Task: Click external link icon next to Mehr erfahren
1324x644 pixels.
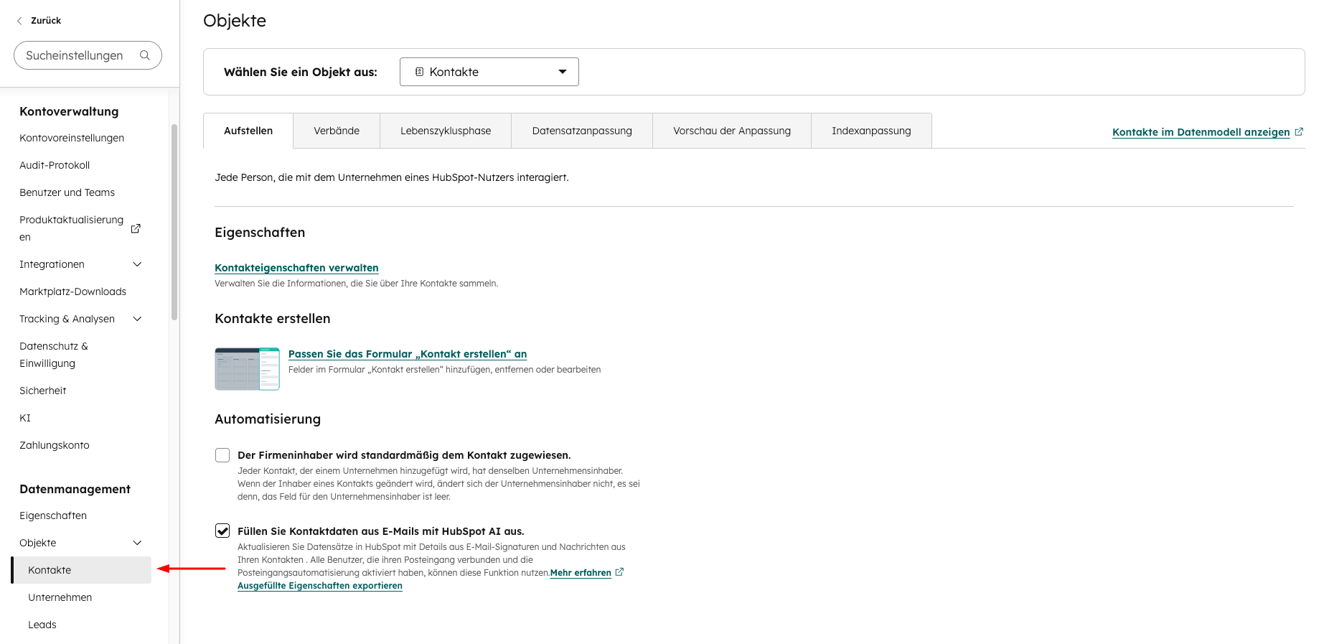Action: 619,572
